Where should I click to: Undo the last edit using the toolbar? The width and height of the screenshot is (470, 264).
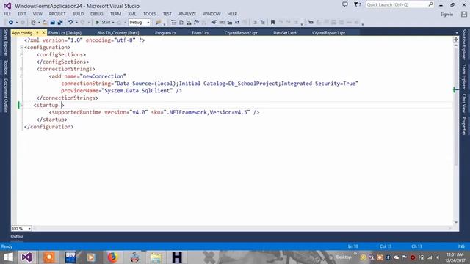click(x=70, y=23)
